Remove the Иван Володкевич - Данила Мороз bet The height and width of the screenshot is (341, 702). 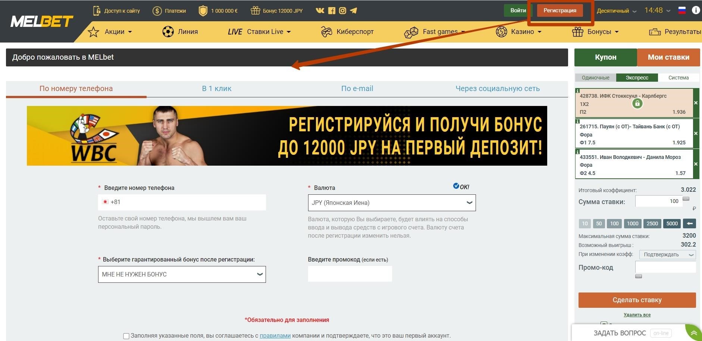(696, 164)
